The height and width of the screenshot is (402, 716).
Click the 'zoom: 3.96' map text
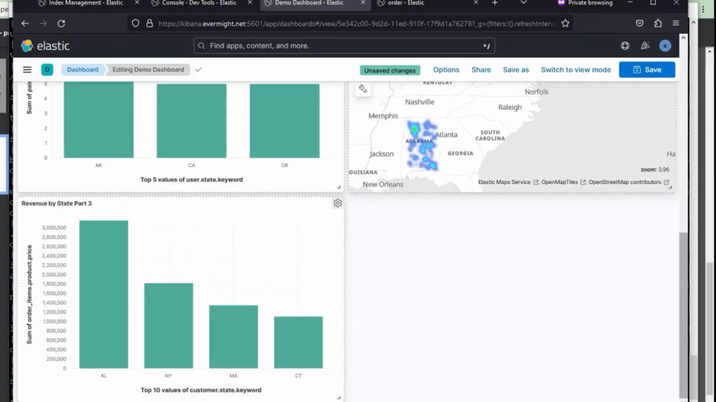coord(655,170)
